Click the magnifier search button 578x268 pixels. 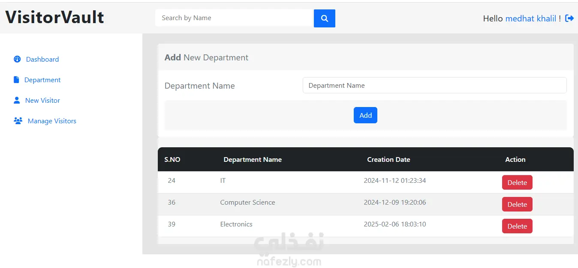(325, 18)
